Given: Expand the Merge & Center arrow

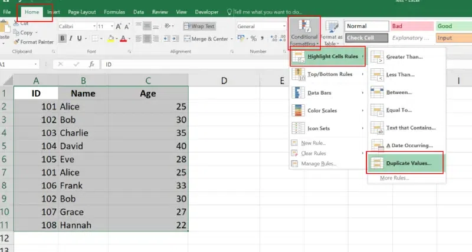Looking at the screenshot, I should click(231, 39).
